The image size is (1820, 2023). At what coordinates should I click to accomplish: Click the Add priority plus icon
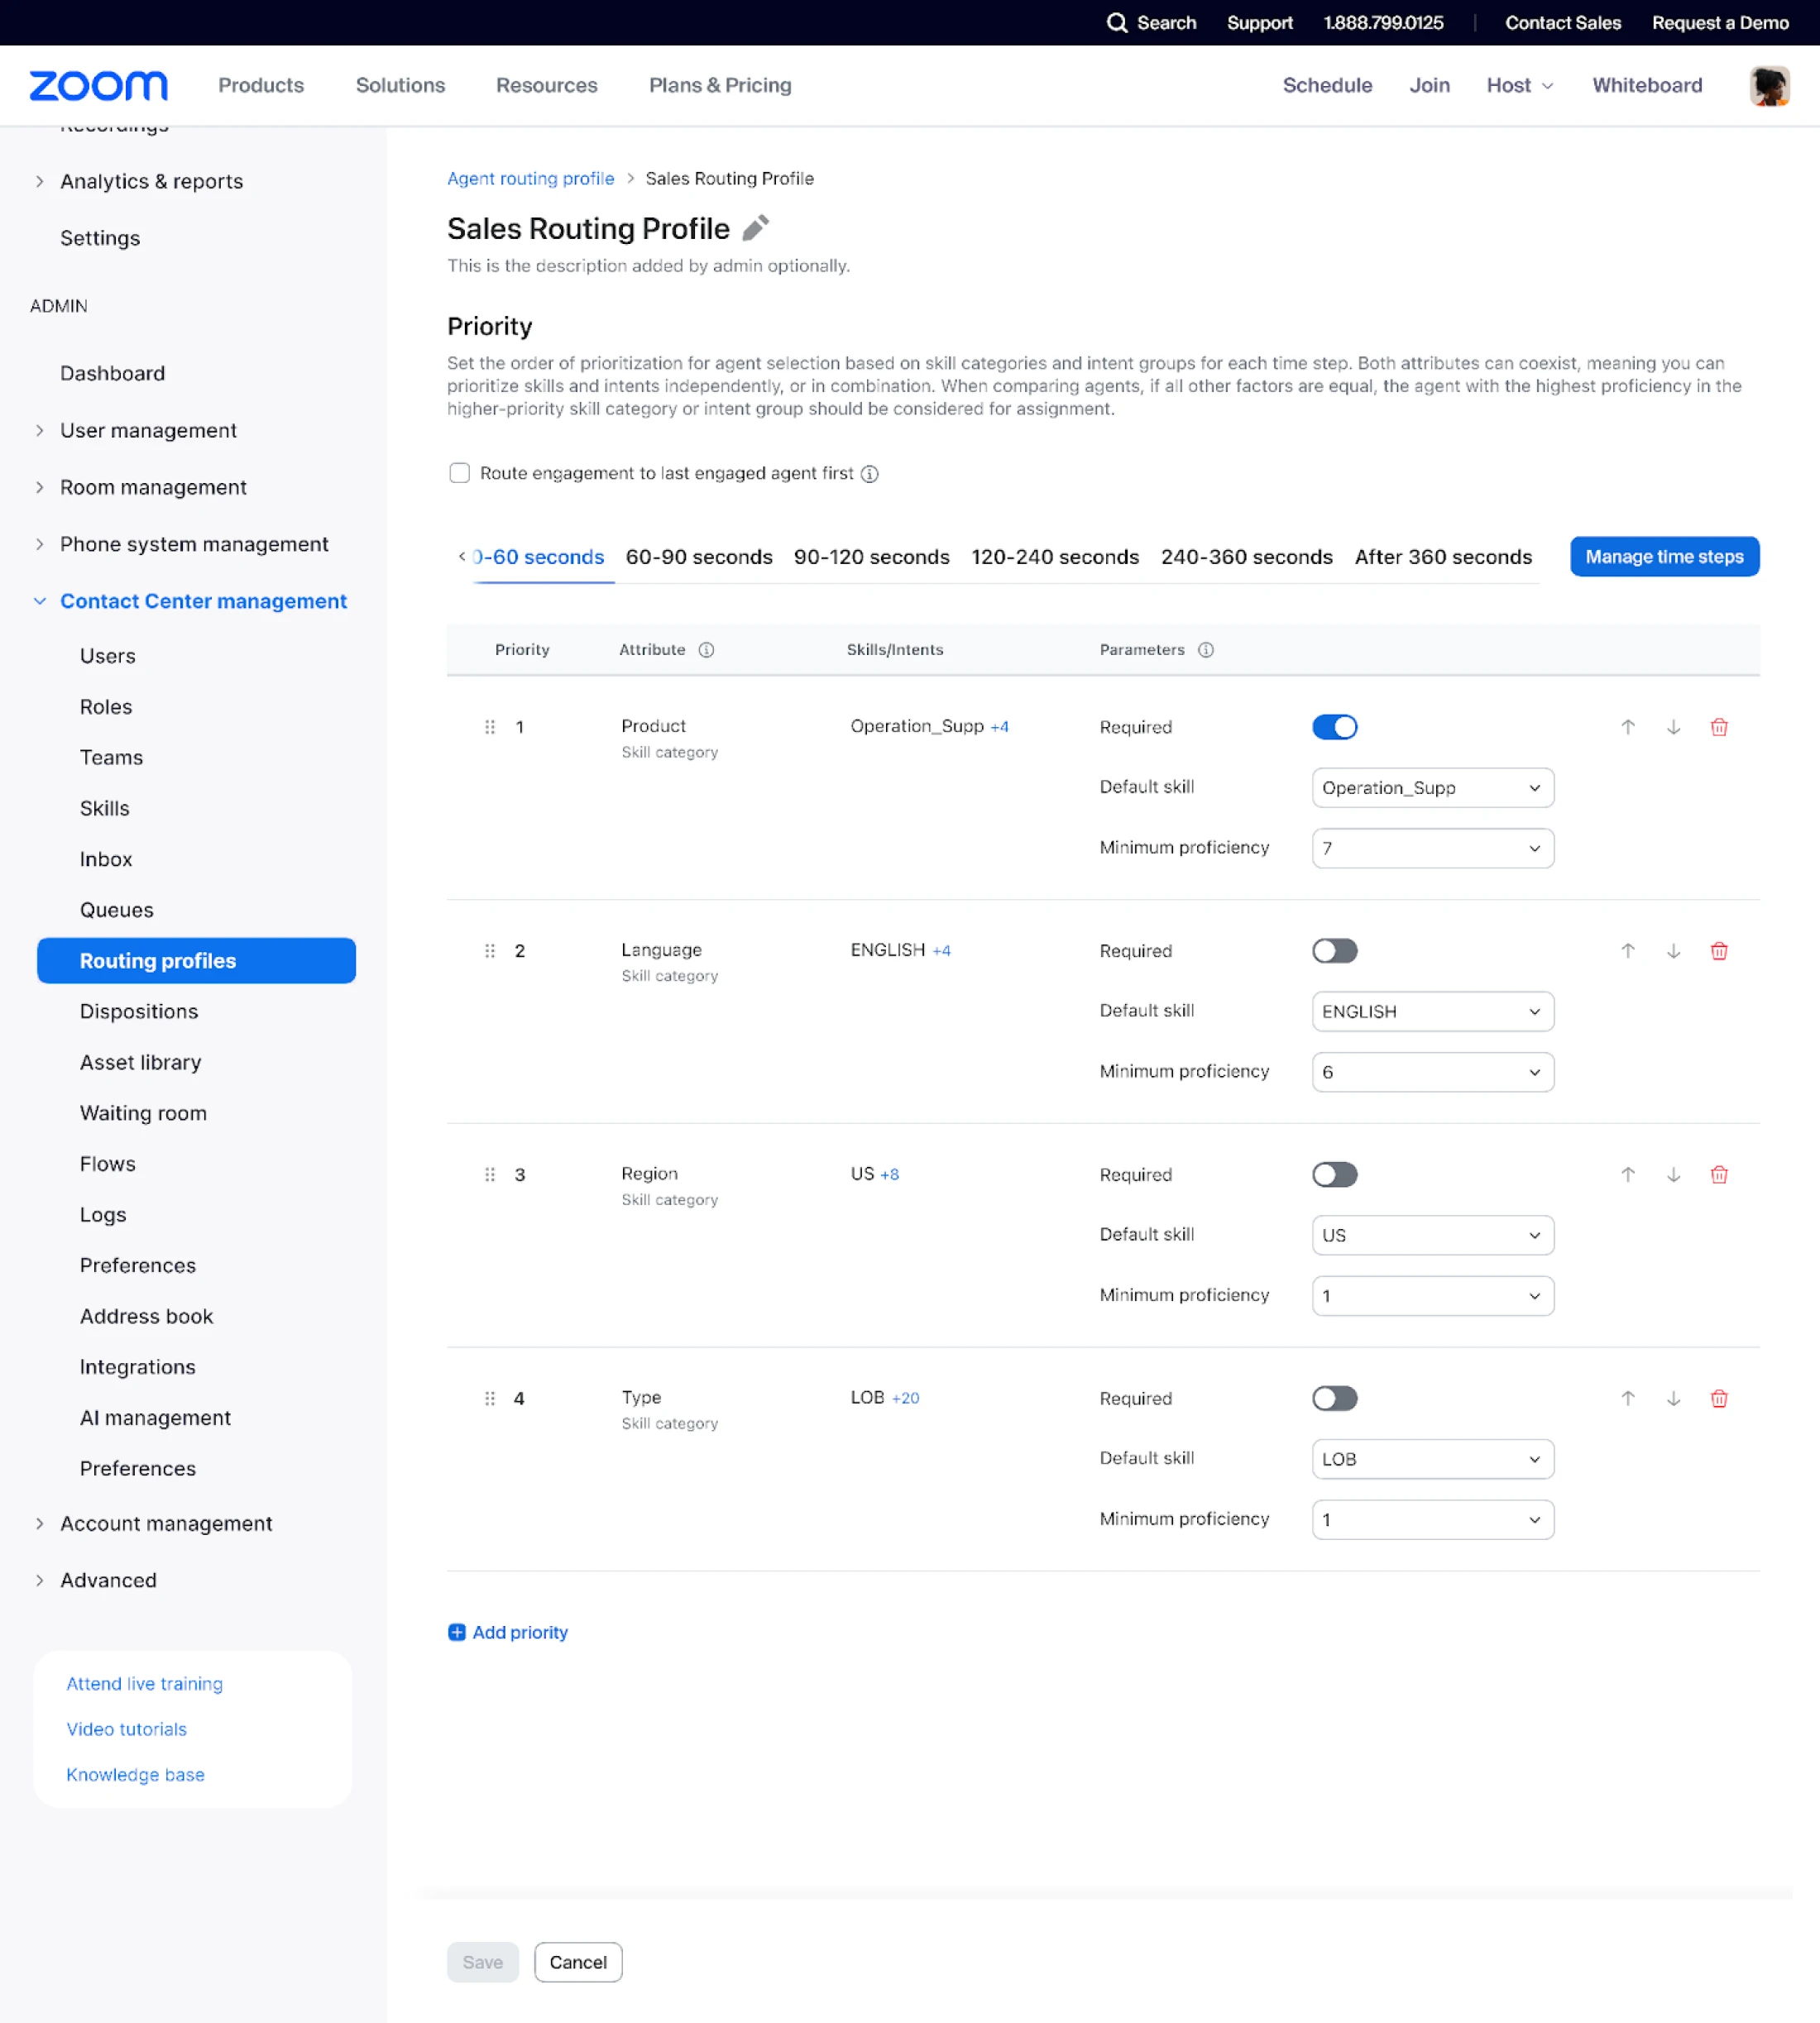coord(457,1632)
